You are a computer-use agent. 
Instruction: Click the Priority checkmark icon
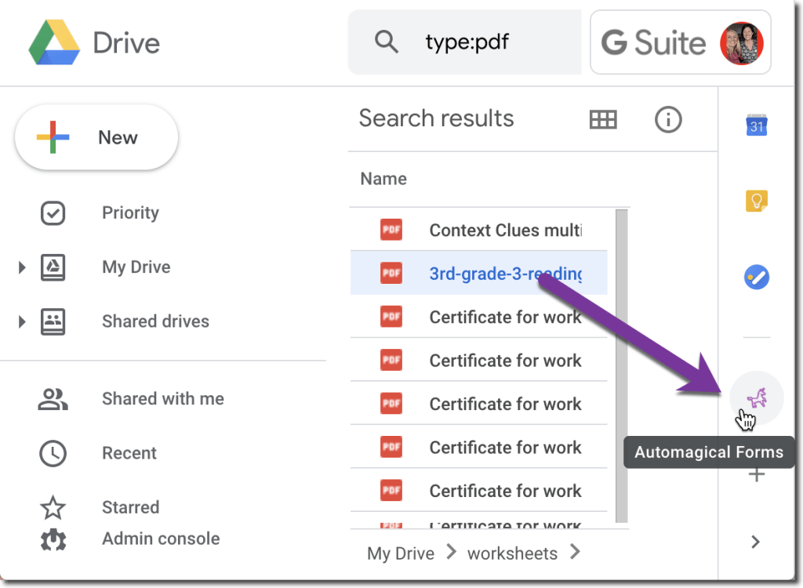(53, 213)
